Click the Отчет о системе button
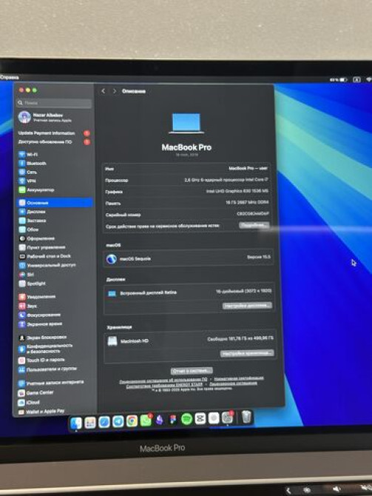The width and height of the screenshot is (372, 496). pyautogui.click(x=192, y=370)
